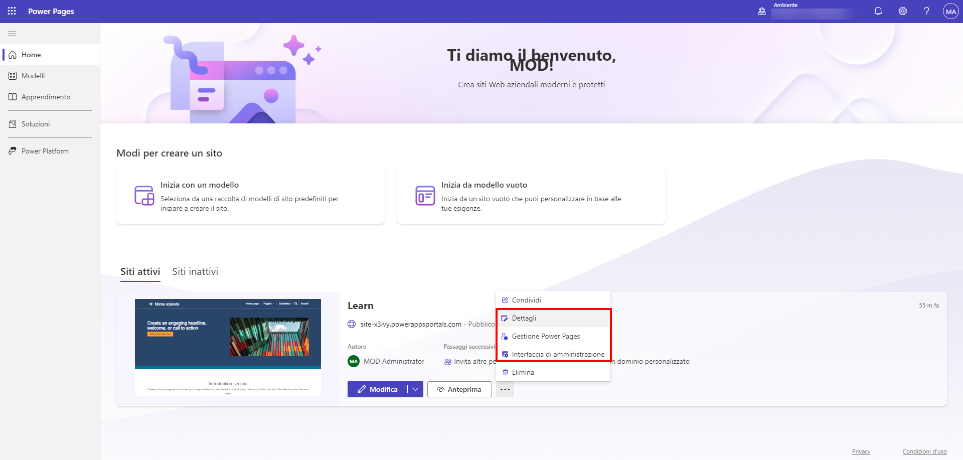Switch to the Siti inattivi tab
Viewport: 963px width, 460px height.
195,271
